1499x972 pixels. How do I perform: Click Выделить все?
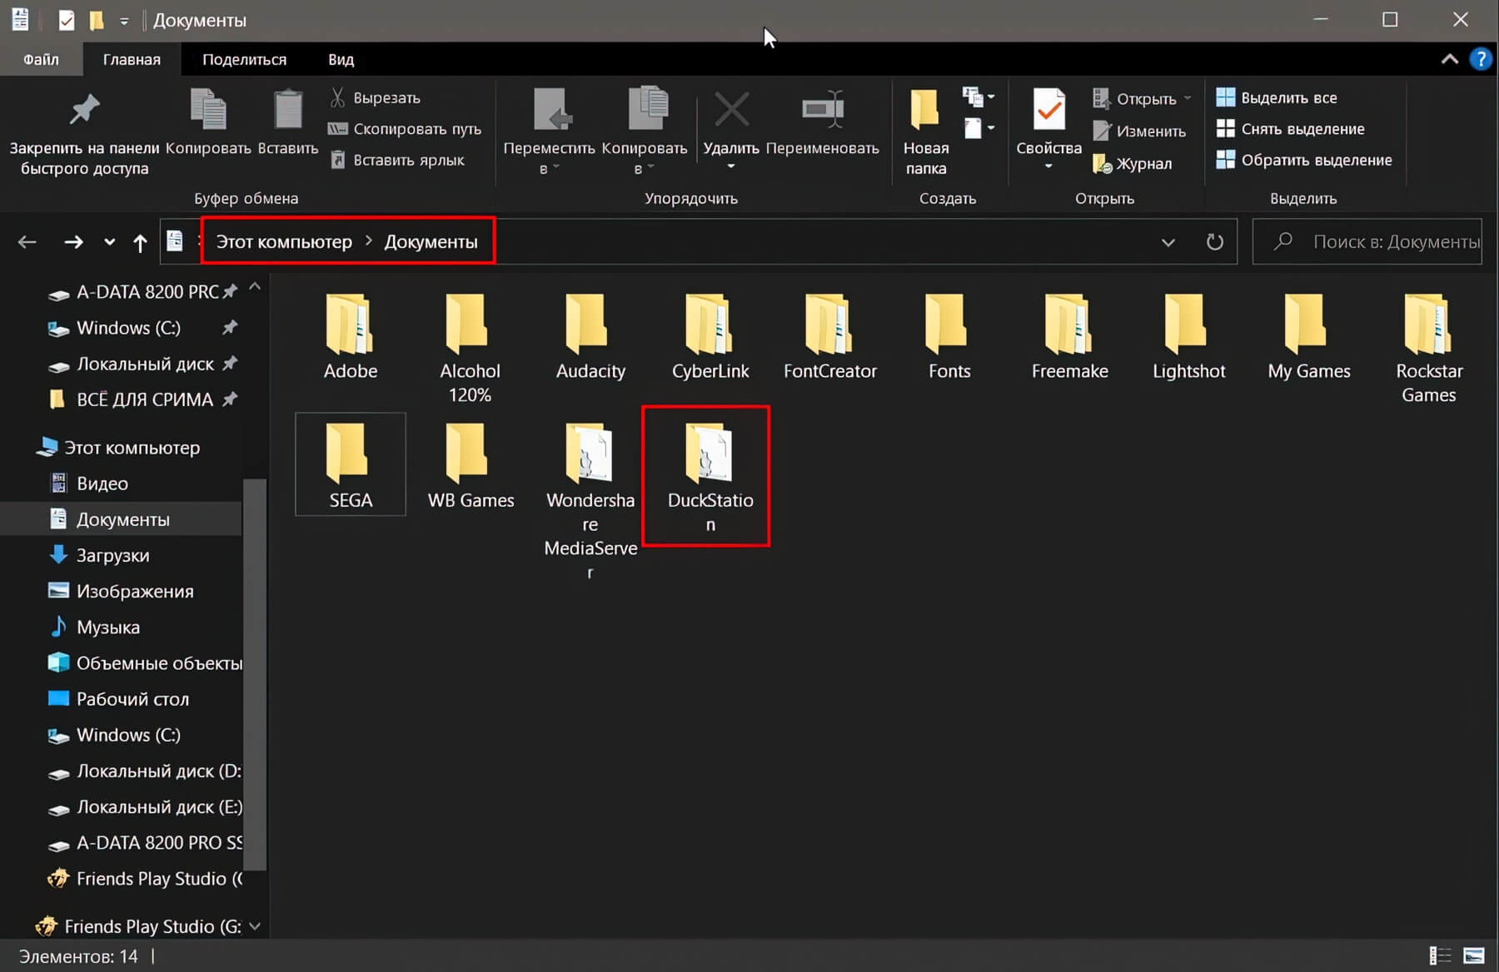click(x=1277, y=97)
